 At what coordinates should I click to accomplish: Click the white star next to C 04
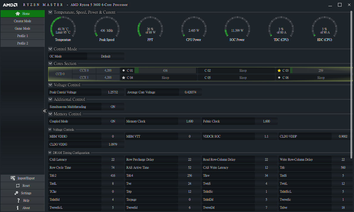coord(123,78)
